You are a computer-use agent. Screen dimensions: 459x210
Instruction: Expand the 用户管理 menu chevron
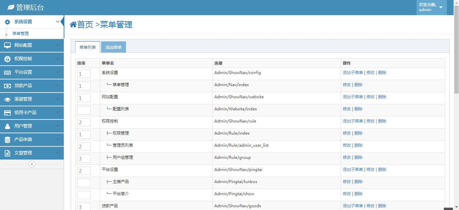click(x=57, y=126)
